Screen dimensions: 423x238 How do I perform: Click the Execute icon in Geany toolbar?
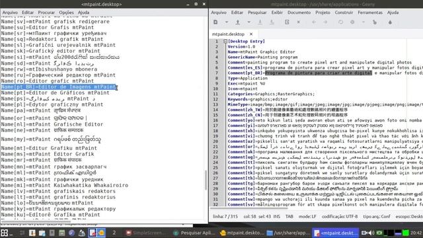375,22
